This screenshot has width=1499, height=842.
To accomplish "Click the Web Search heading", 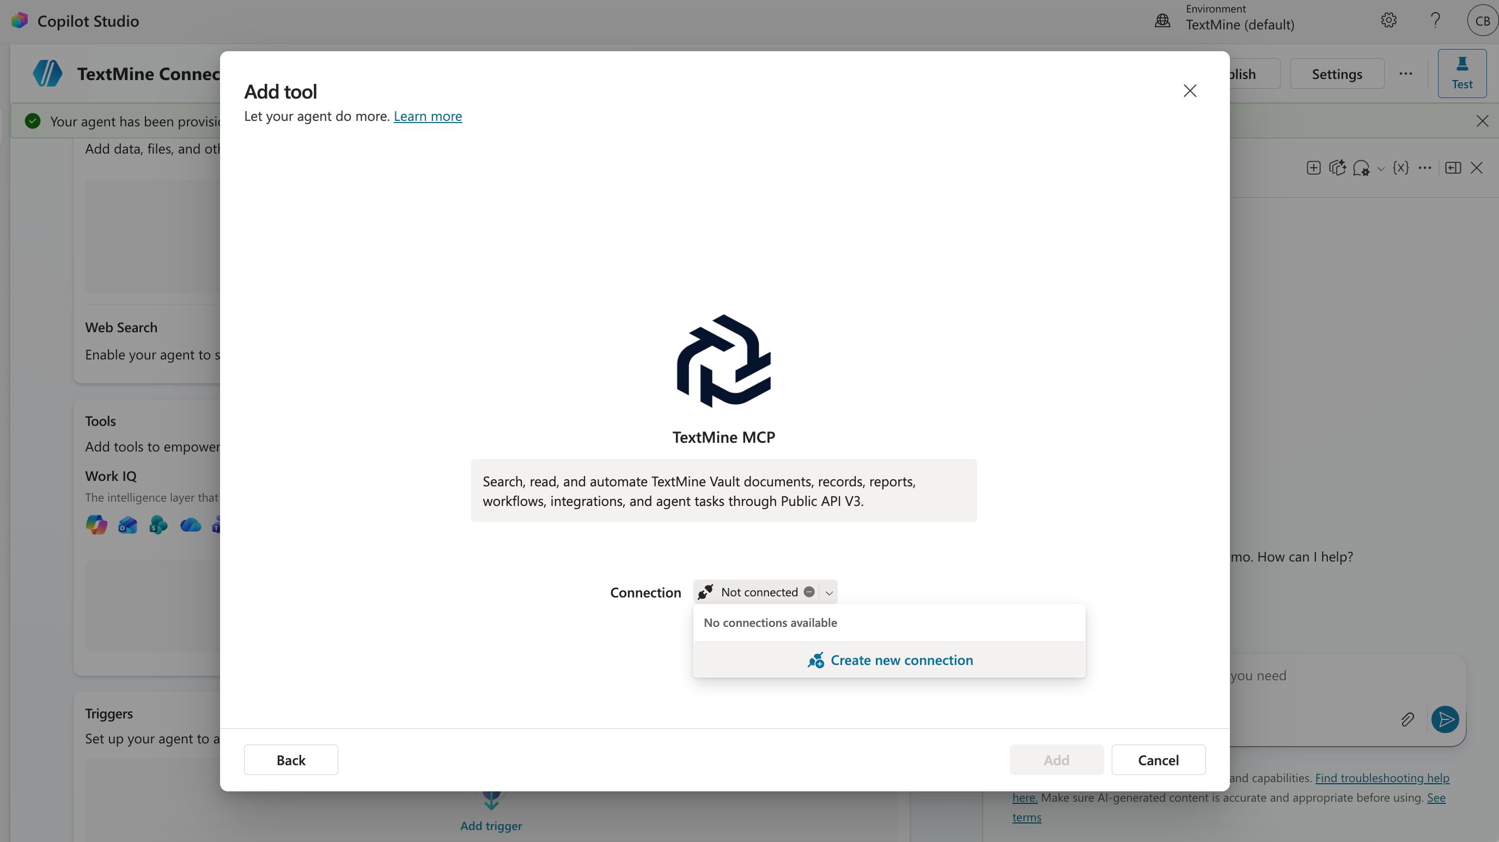I will (121, 328).
